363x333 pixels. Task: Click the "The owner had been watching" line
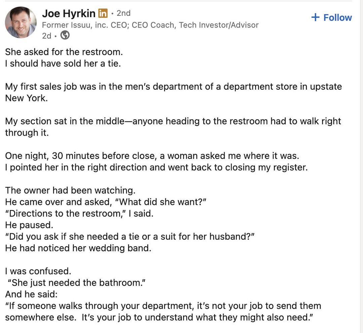point(70,191)
